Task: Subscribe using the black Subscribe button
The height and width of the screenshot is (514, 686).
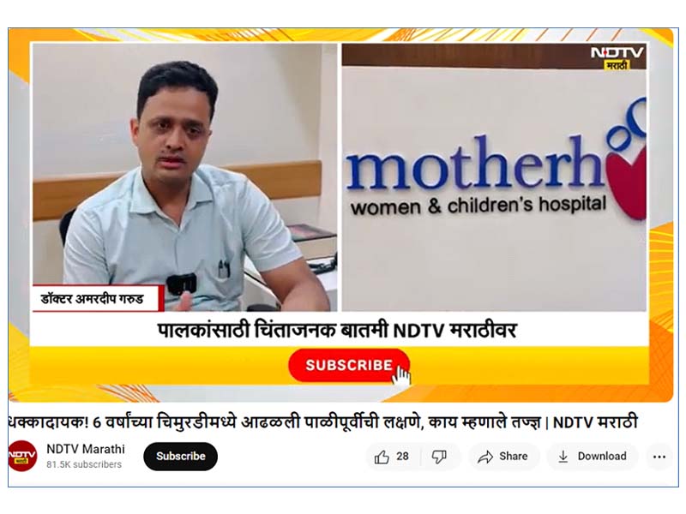Action: click(180, 457)
